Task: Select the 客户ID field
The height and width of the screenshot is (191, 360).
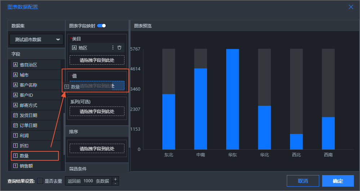Action: [x=36, y=95]
